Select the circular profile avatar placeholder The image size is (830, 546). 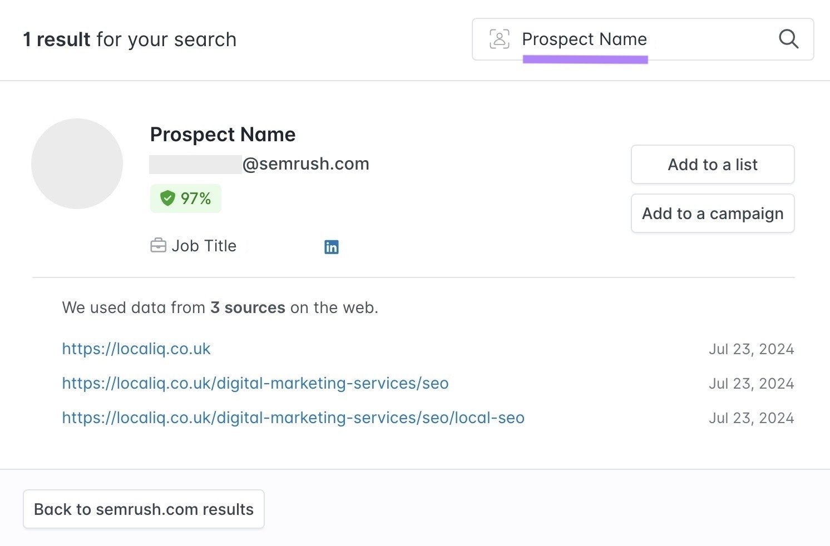click(x=77, y=163)
